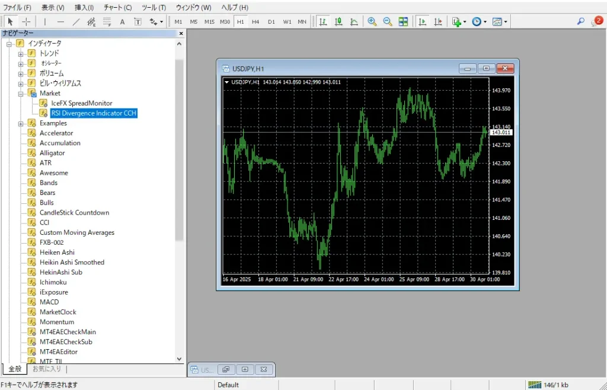Click the search magnifier icon

click(581, 22)
